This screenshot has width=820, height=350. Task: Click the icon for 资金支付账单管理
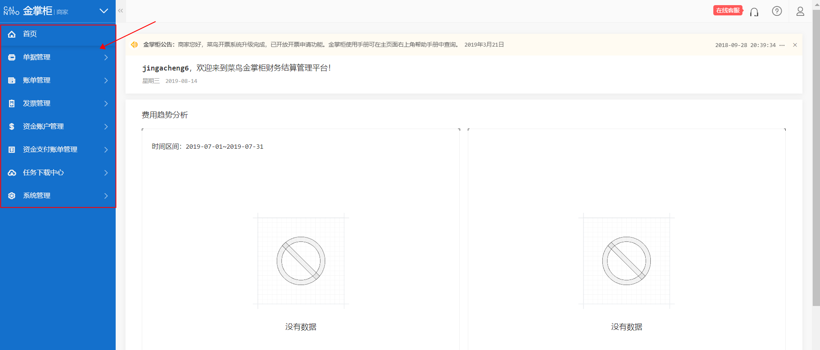tap(12, 150)
